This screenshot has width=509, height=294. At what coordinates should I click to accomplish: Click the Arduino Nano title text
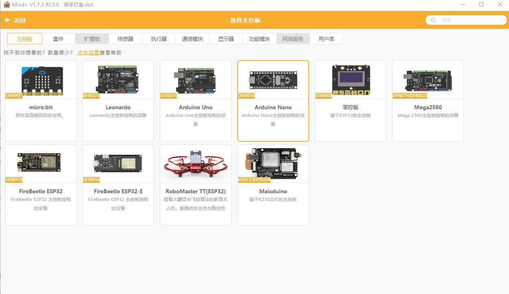click(x=273, y=107)
